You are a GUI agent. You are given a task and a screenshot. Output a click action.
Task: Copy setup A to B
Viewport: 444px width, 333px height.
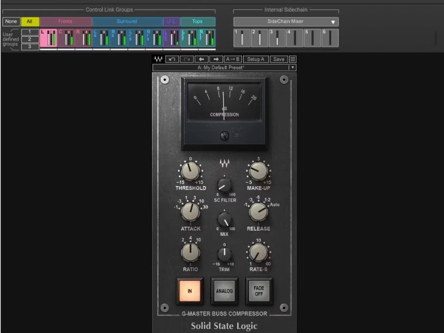[233, 59]
